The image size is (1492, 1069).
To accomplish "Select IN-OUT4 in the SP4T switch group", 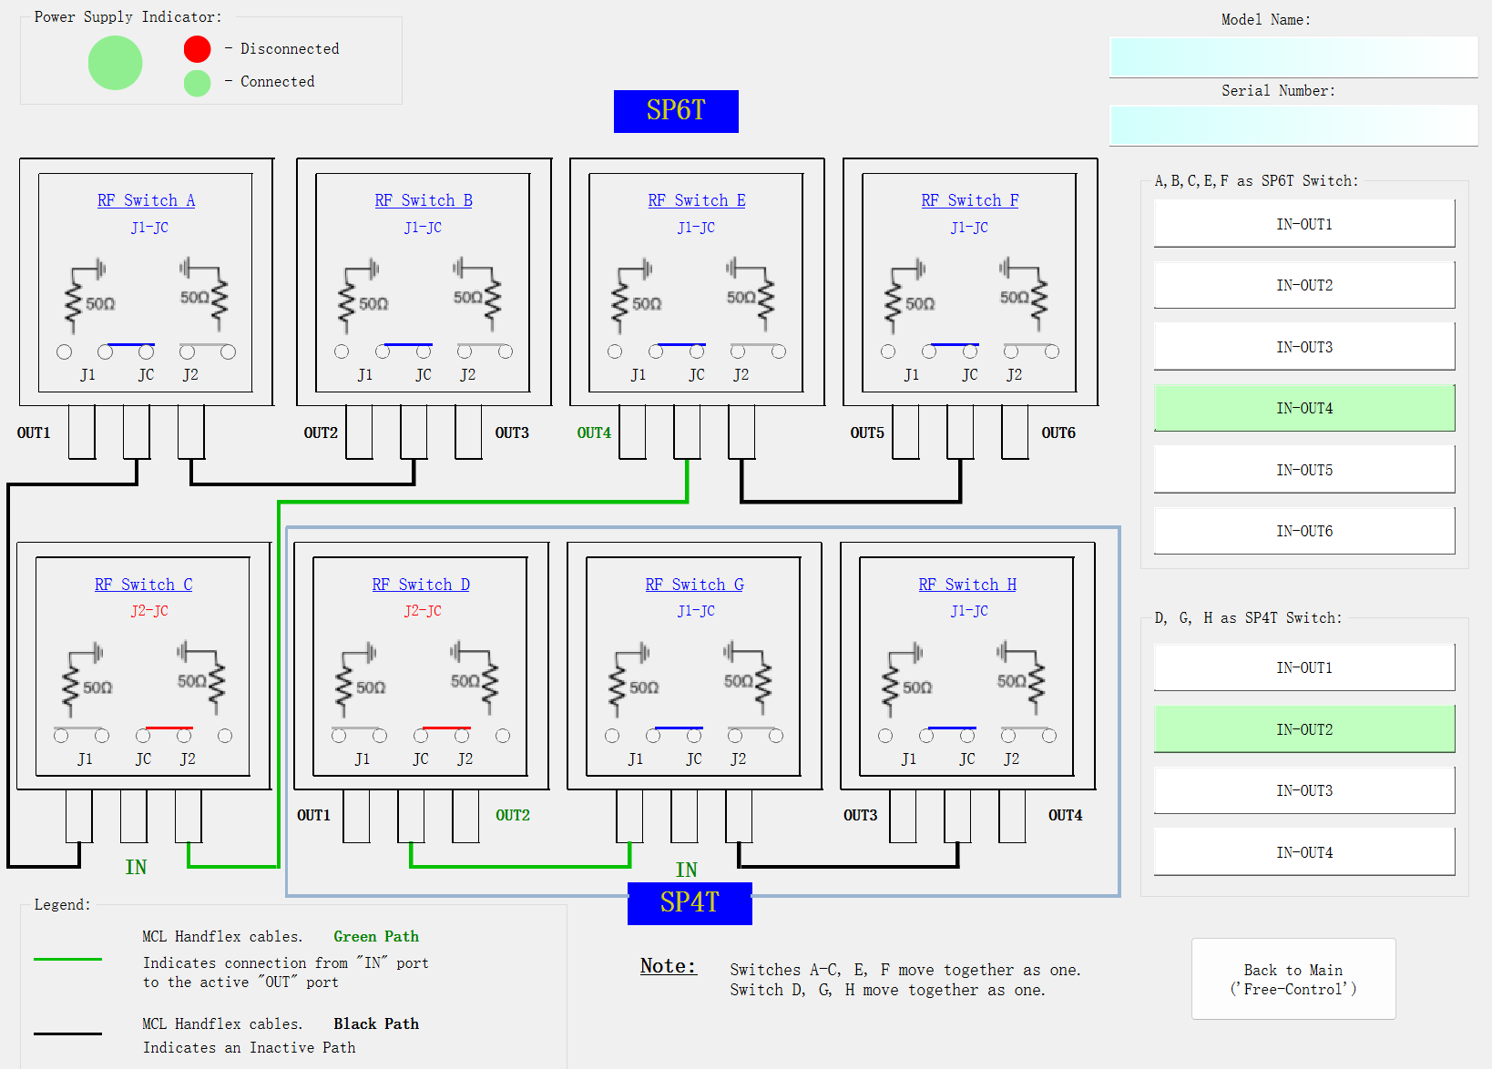I will tap(1303, 852).
